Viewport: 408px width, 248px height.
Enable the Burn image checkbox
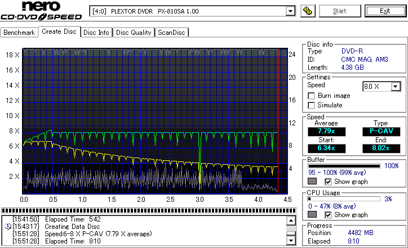(x=312, y=96)
